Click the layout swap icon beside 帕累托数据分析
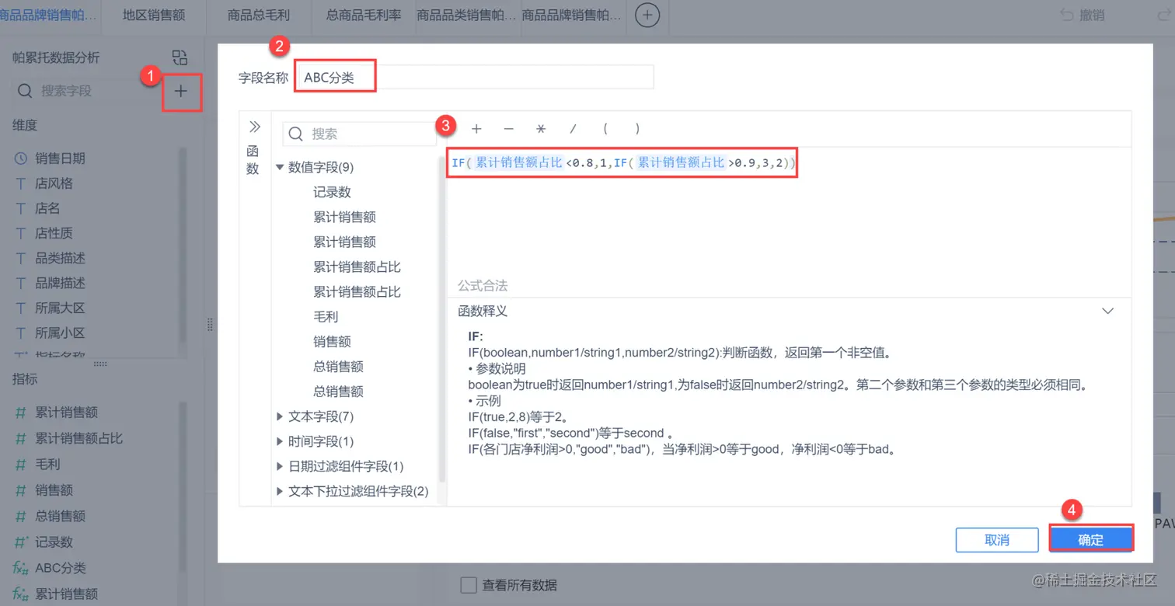Image resolution: width=1175 pixels, height=606 pixels. (x=180, y=57)
